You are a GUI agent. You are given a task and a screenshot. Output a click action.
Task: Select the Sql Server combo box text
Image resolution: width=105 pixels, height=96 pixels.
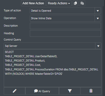pos(11,46)
